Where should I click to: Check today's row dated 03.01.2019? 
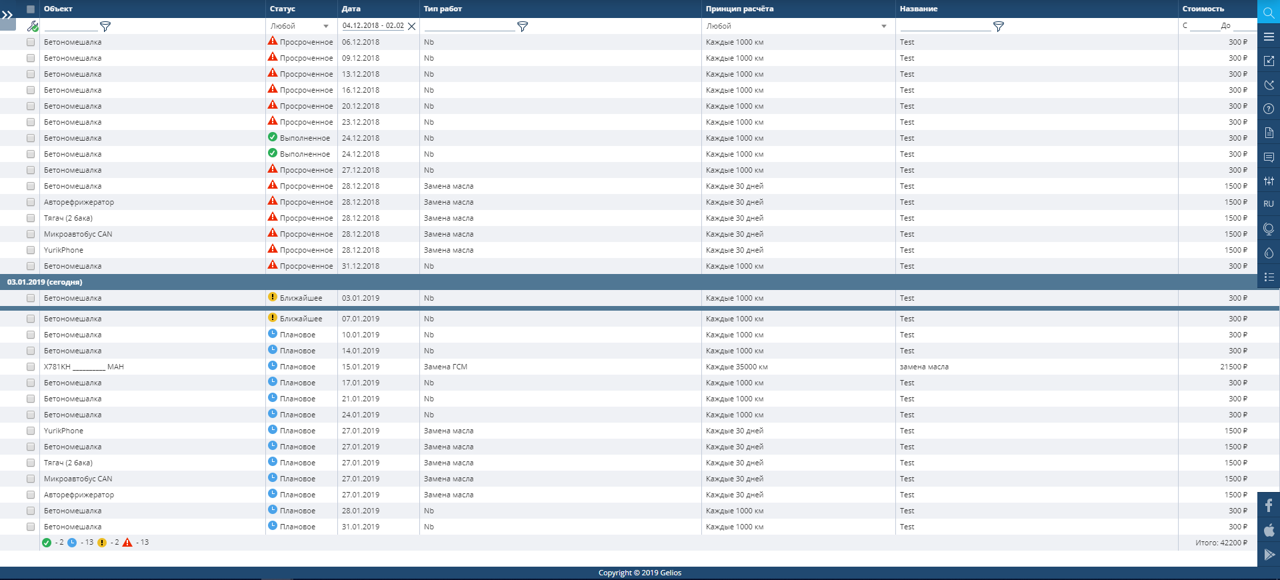[31, 298]
